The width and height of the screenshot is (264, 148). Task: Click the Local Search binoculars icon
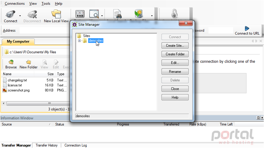[117, 14]
